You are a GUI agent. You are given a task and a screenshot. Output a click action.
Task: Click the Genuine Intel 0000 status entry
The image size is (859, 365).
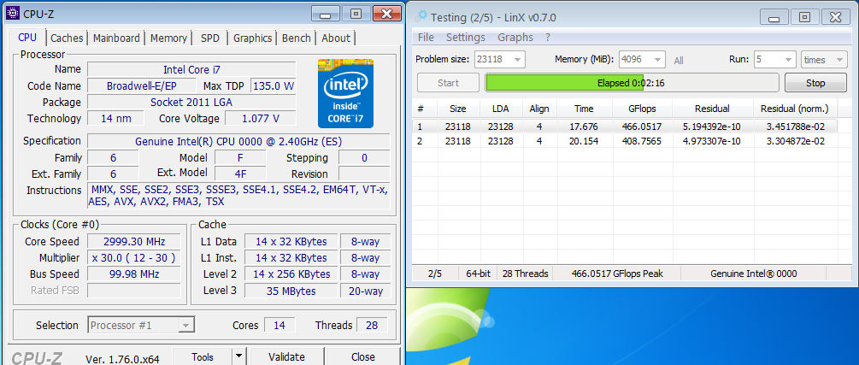point(754,274)
